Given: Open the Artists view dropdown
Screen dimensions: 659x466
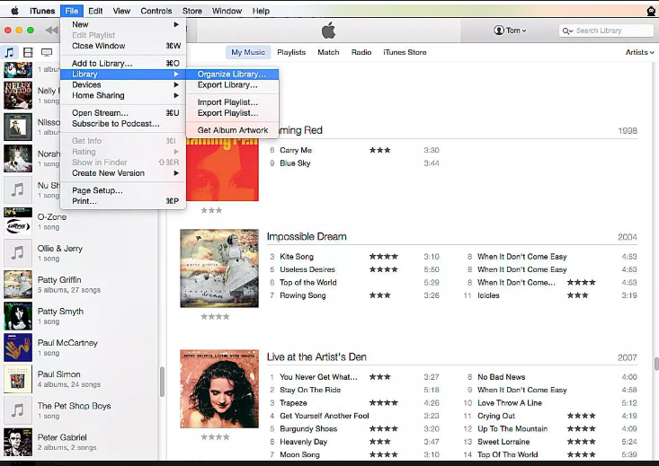Looking at the screenshot, I should 639,52.
